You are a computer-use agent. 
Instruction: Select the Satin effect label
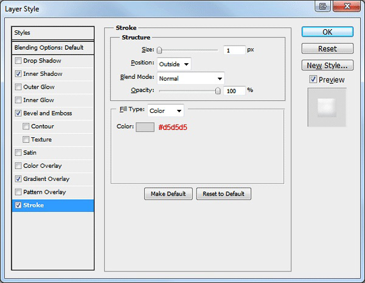tap(30, 152)
